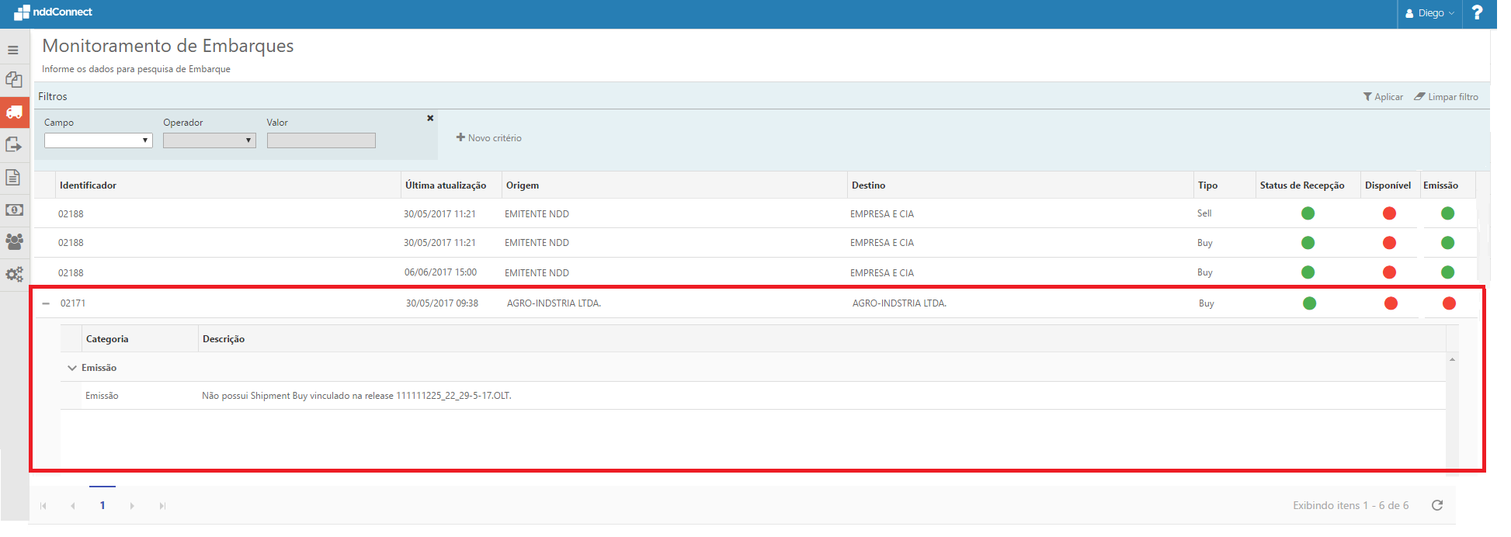Select page 1 in pagination
The image size is (1511, 537).
click(102, 505)
